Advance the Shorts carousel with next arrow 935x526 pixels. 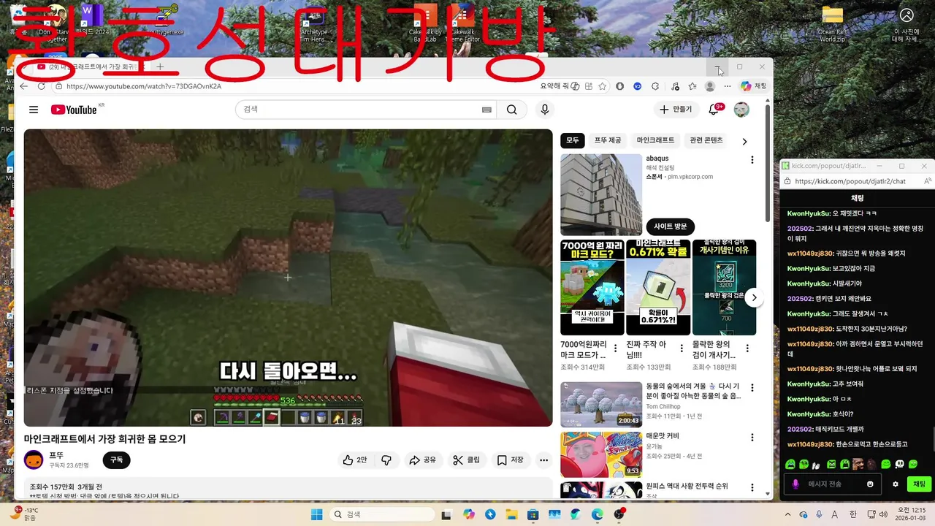[x=754, y=297]
